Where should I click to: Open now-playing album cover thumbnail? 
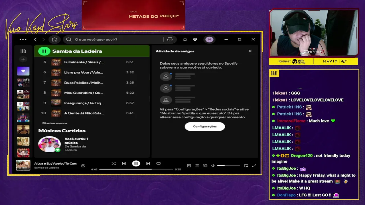point(23,165)
